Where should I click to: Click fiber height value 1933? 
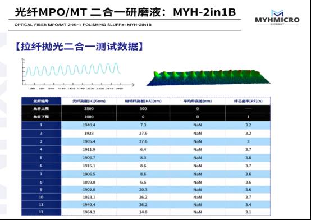89,134
